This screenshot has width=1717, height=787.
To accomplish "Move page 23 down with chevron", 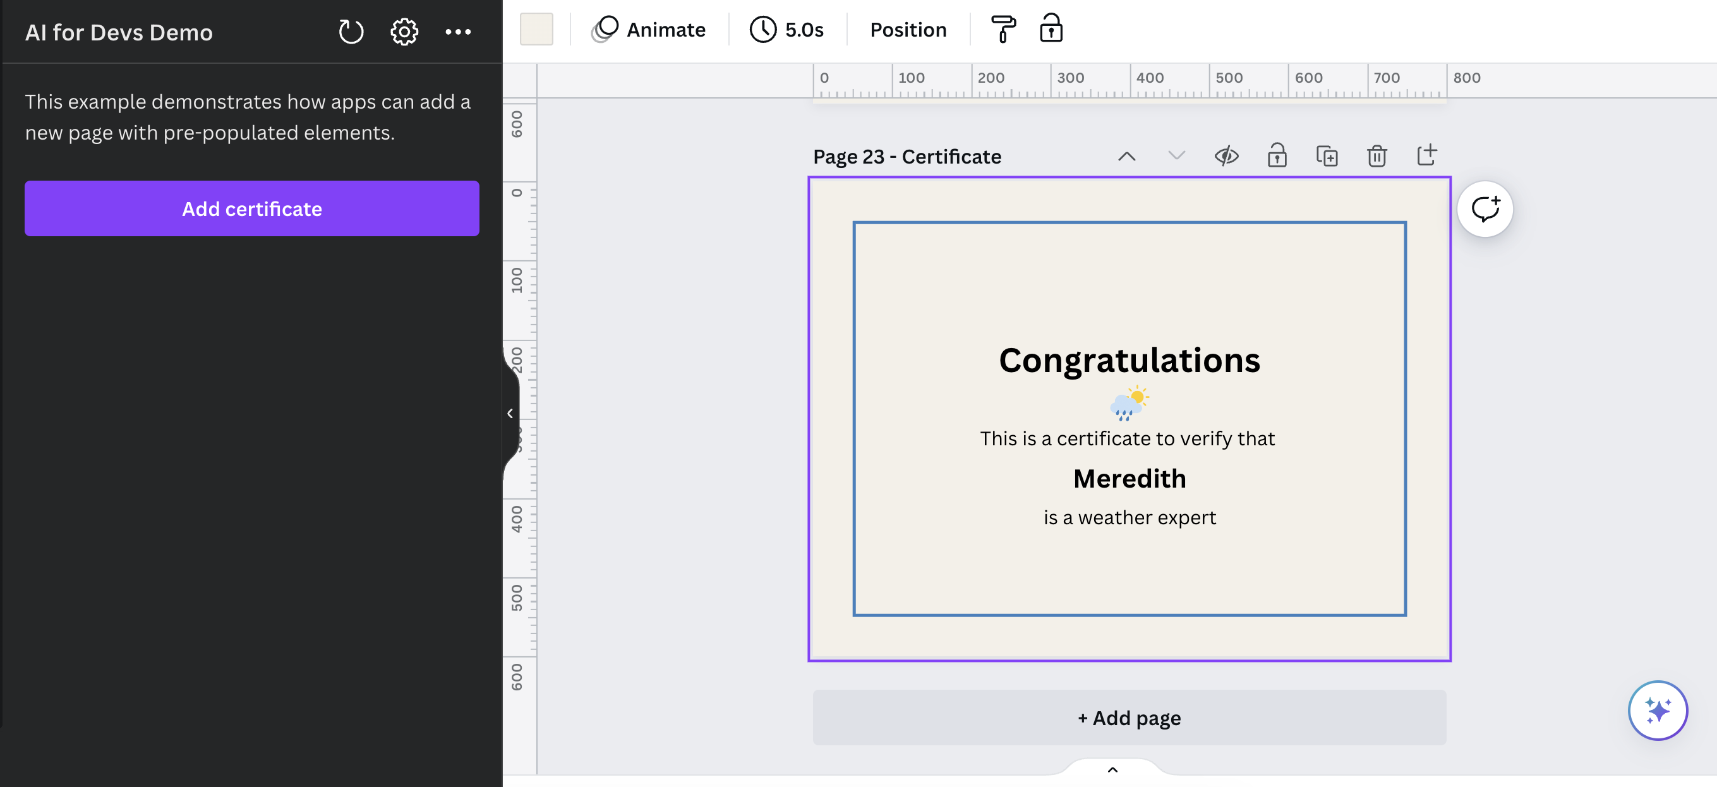I will [1176, 156].
